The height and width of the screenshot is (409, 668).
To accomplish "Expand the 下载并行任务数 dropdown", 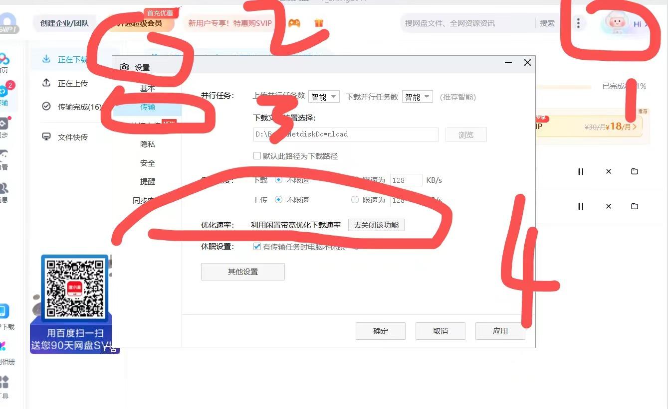I will coord(417,97).
